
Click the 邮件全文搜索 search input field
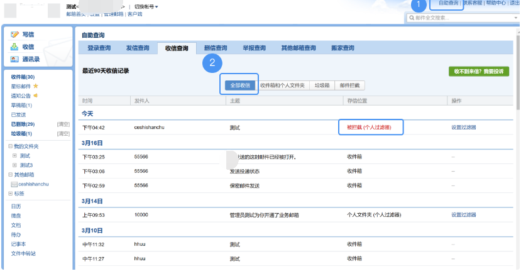pos(459,18)
